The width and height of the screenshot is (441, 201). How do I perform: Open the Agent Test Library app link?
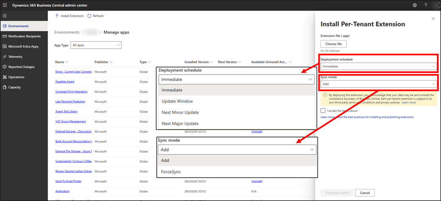[66, 112]
